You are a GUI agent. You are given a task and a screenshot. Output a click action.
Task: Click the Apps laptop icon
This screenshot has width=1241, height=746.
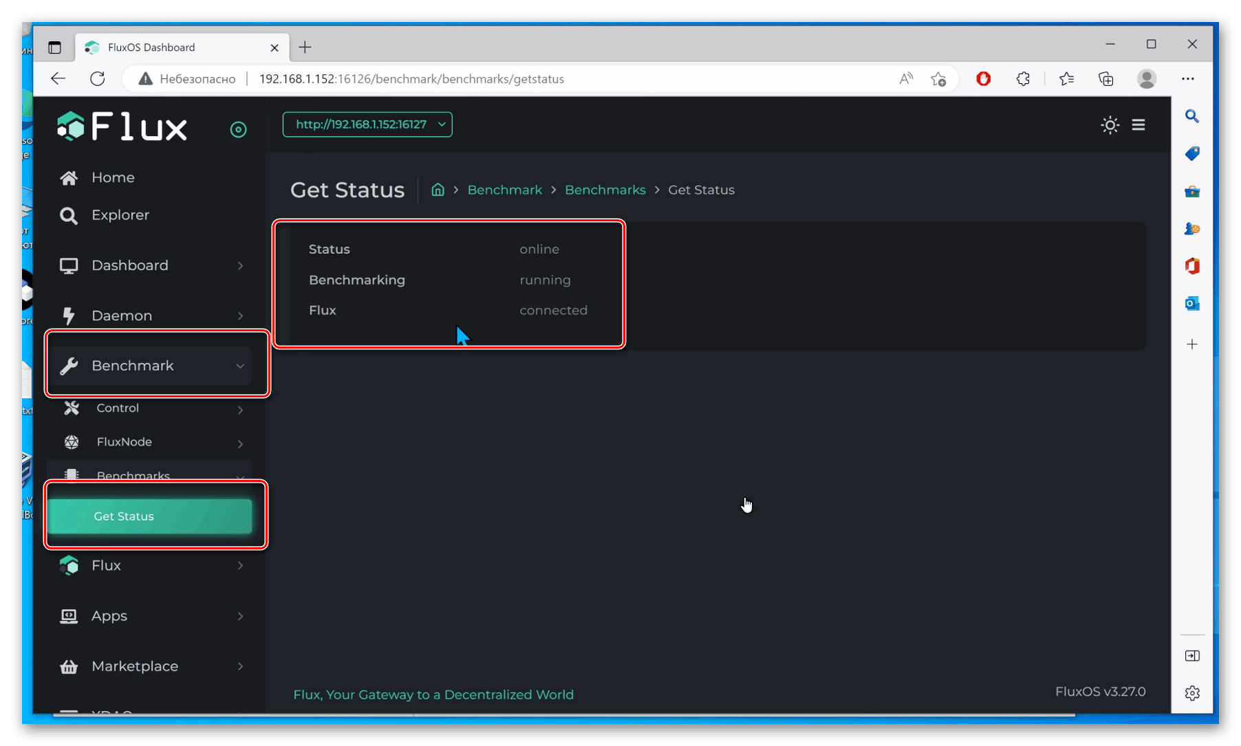pyautogui.click(x=69, y=616)
